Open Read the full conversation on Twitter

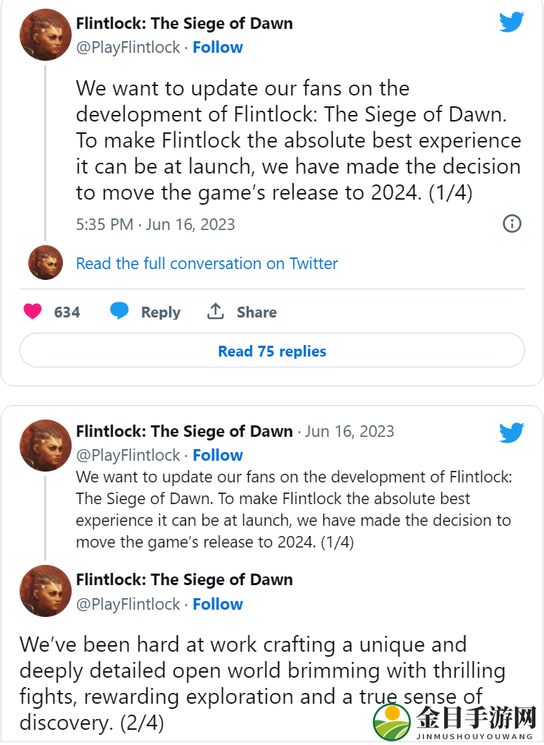[x=207, y=263]
